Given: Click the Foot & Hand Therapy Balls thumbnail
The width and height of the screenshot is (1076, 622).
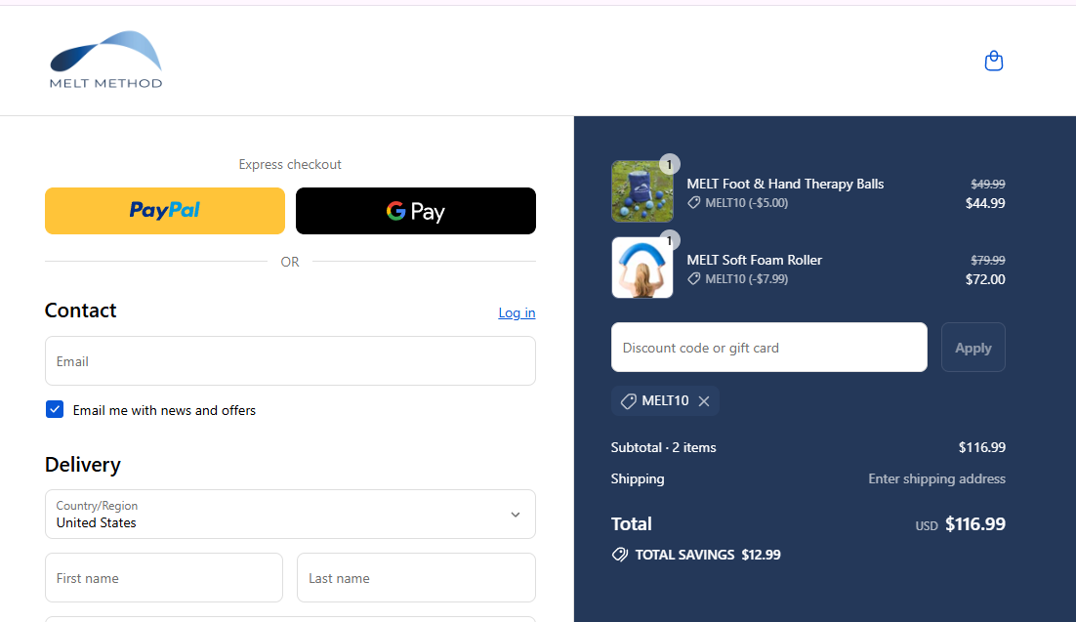Looking at the screenshot, I should (x=642, y=191).
